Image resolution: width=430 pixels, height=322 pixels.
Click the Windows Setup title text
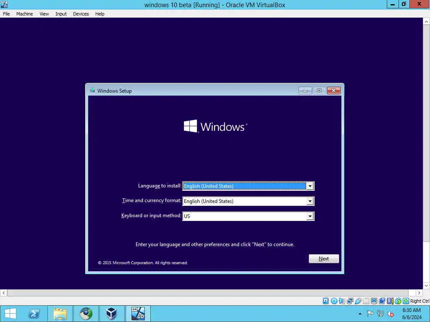point(114,91)
